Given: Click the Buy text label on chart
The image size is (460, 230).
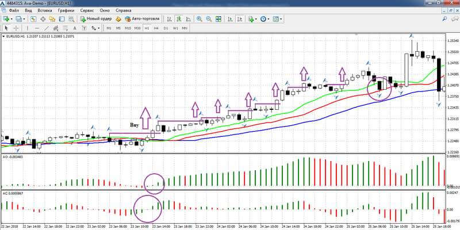Looking at the screenshot, I should click(x=134, y=125).
